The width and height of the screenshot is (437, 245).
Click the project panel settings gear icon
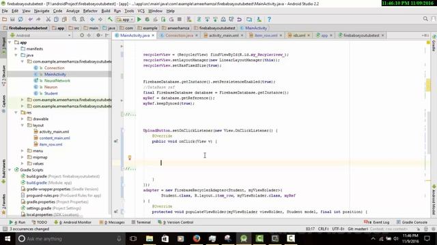point(98,35)
